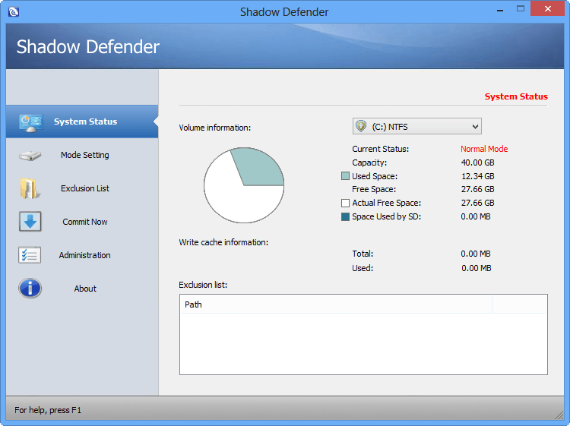Screen dimensions: 570x426
Task: Click the shield icon in volume dropdown
Action: click(x=360, y=126)
